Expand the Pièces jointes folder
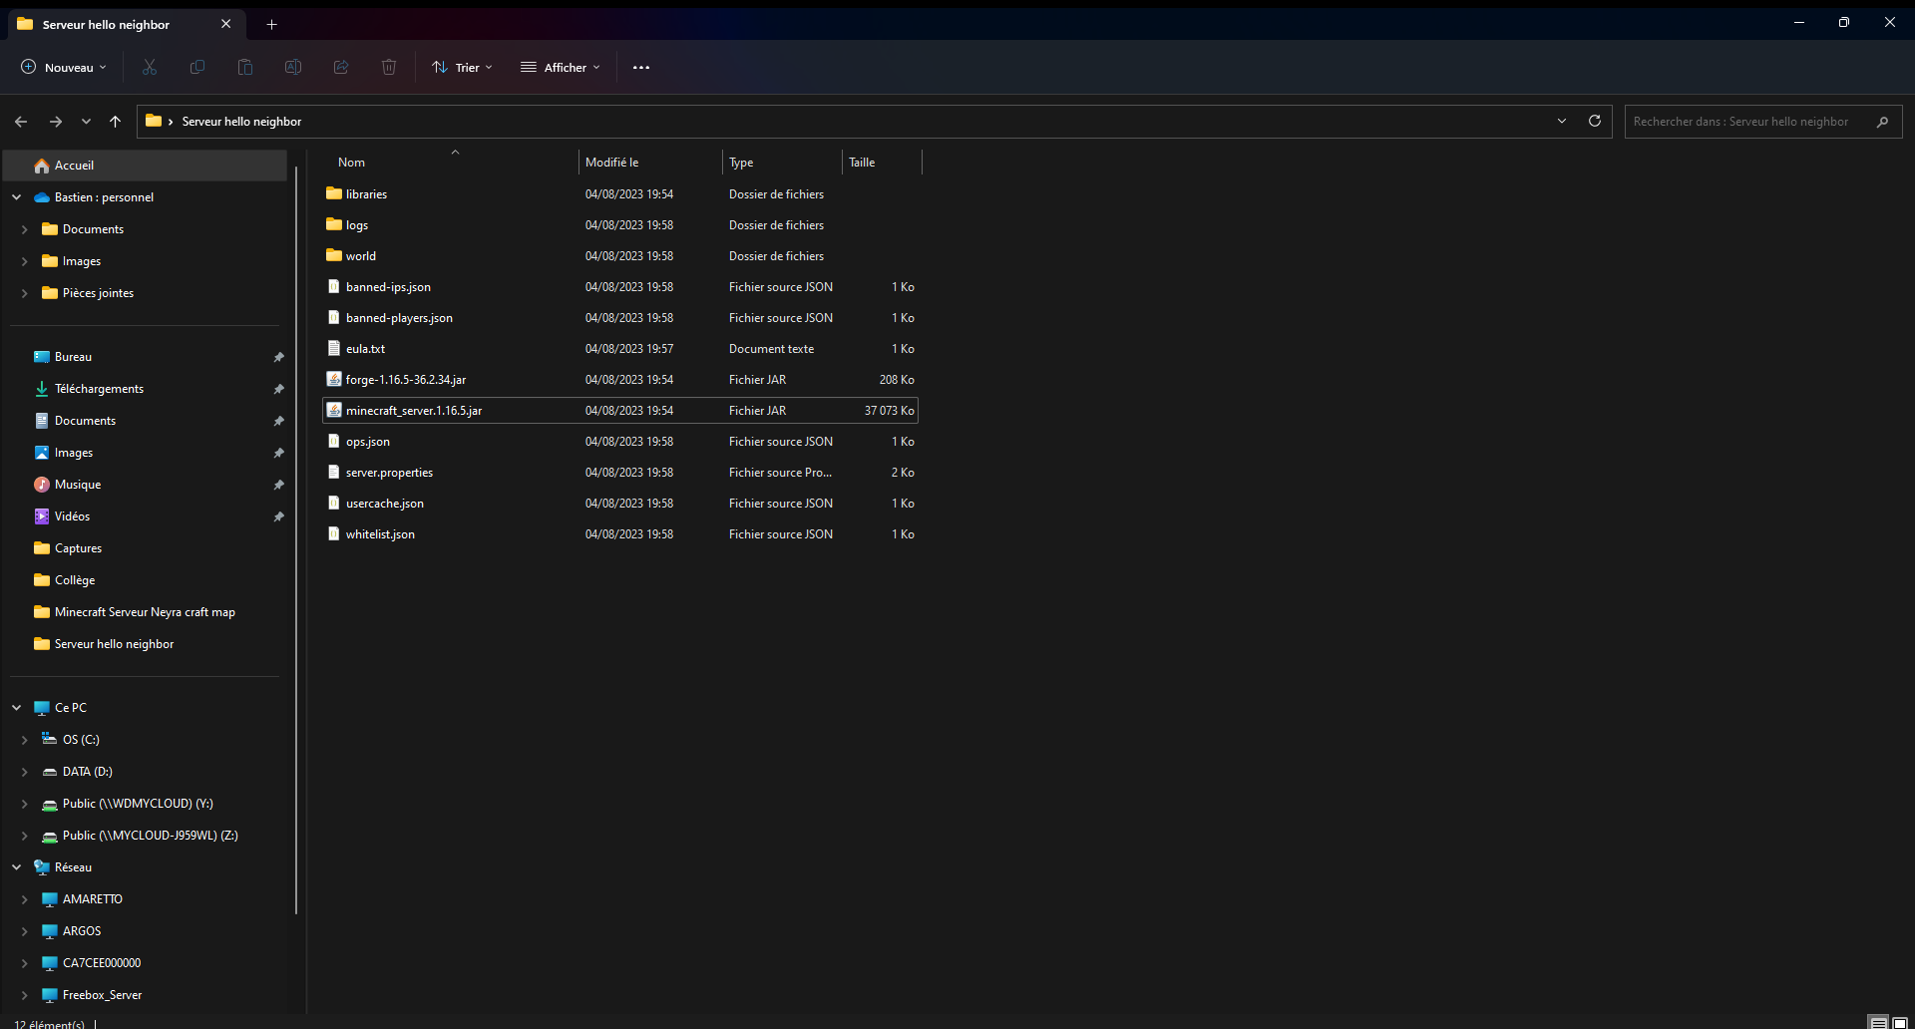This screenshot has width=1915, height=1029. coord(25,293)
